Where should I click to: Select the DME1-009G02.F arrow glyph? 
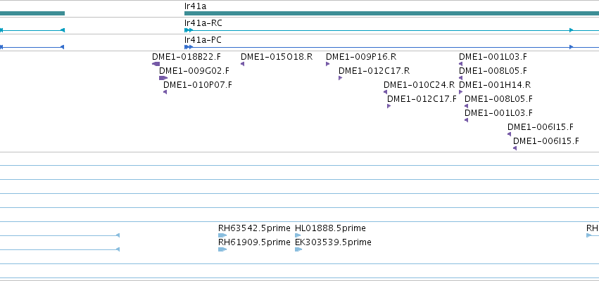tap(163, 78)
